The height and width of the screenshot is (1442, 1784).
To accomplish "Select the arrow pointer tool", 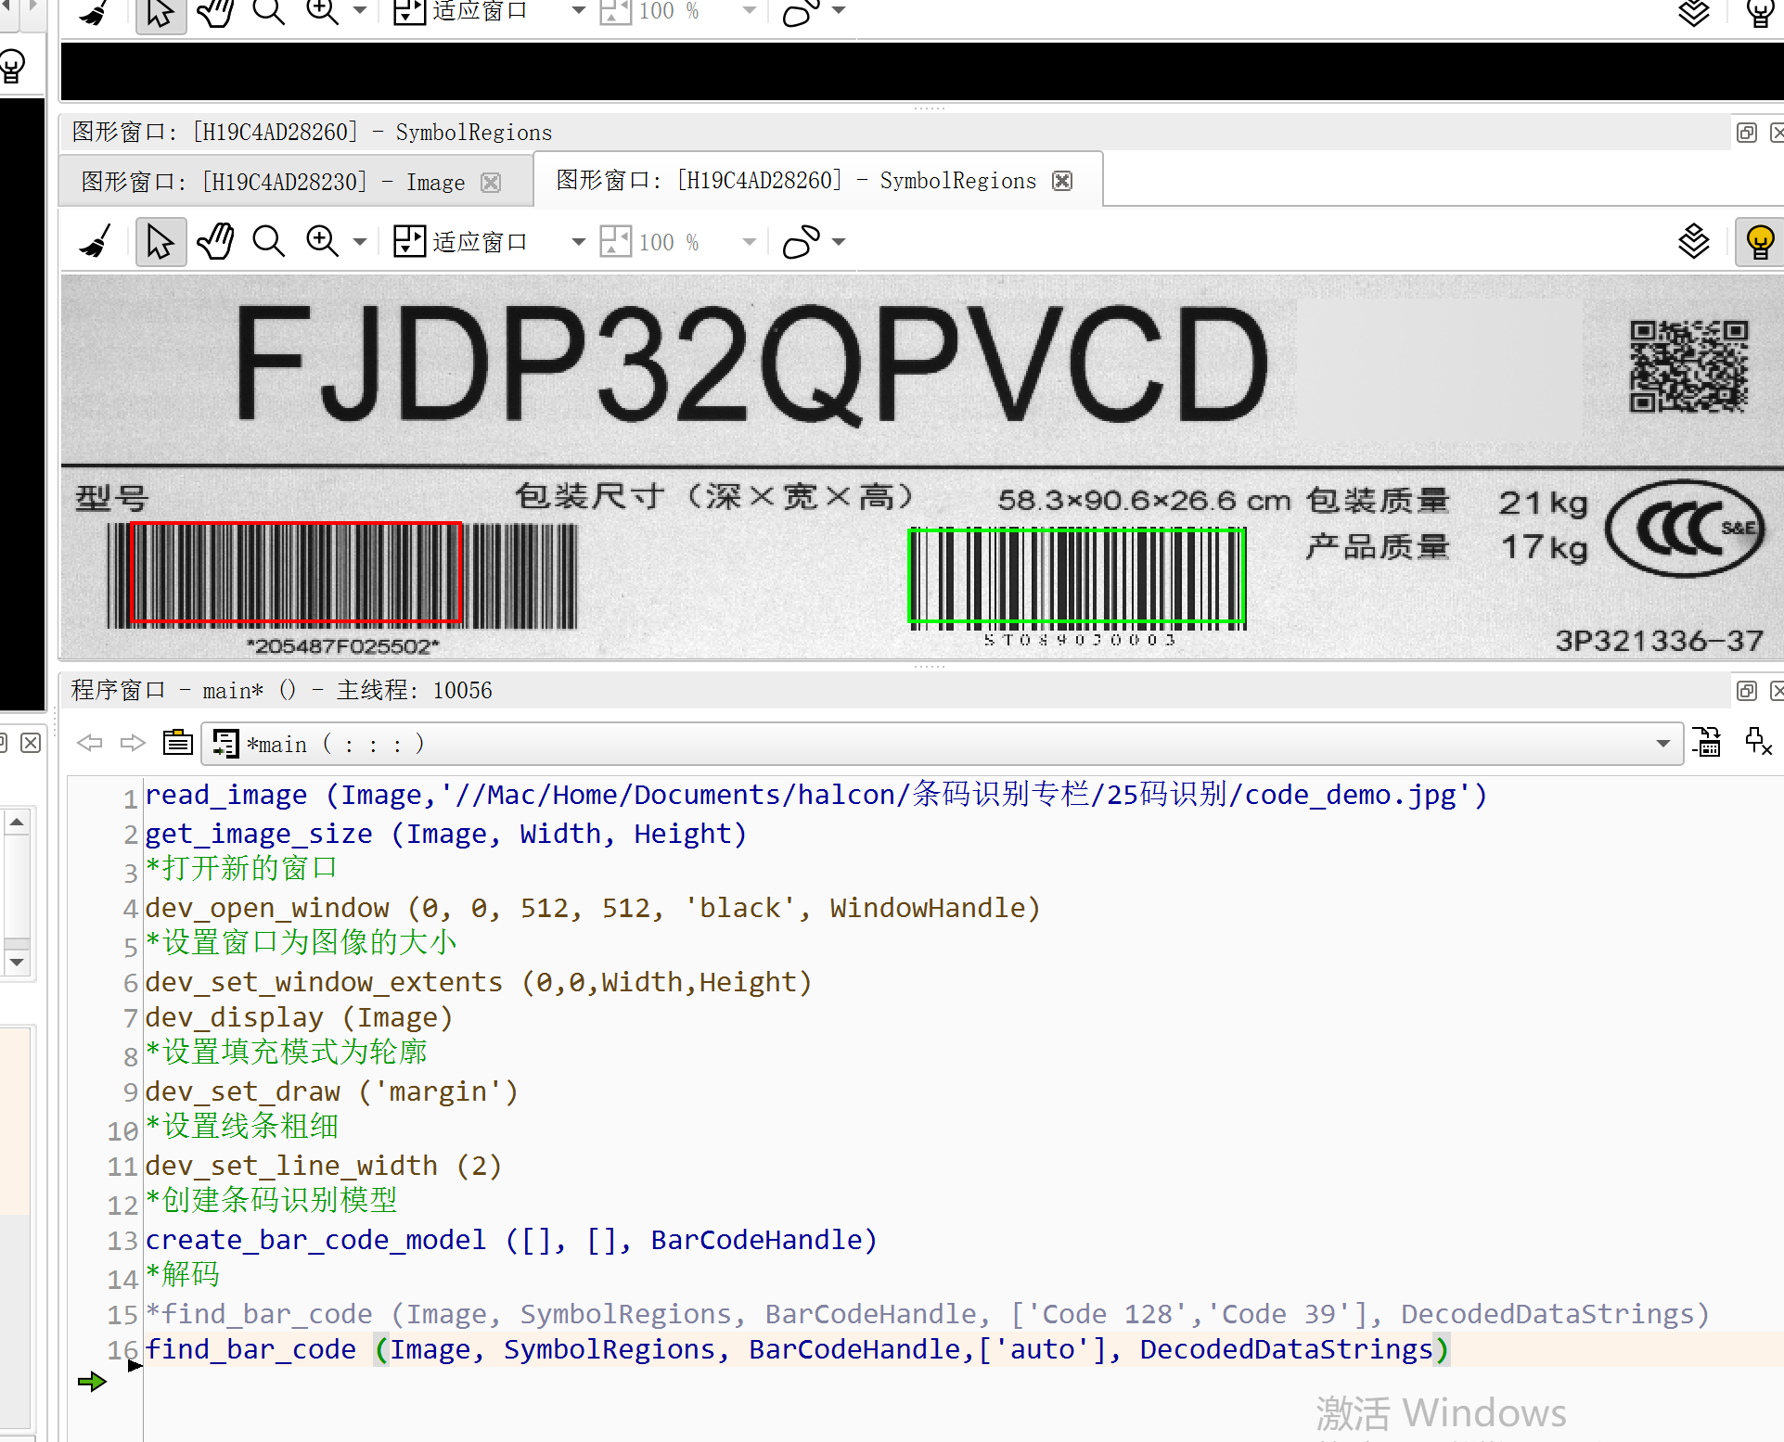I will point(160,240).
